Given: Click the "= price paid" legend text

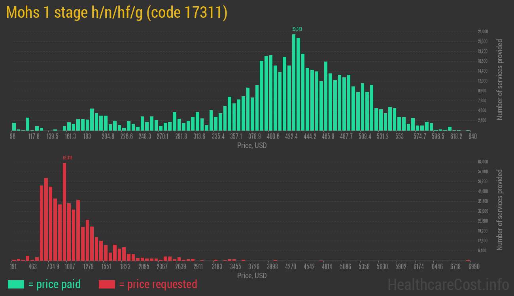Looking at the screenshot, I should [x=55, y=284].
